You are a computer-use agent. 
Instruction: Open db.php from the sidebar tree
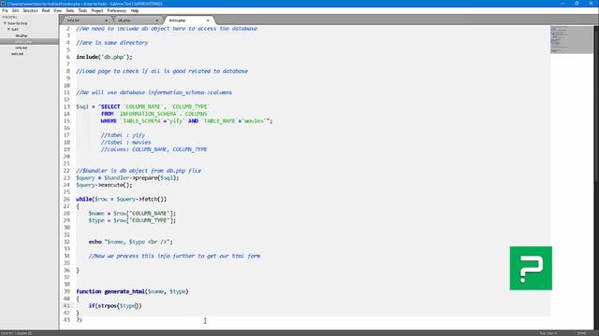tap(22, 35)
